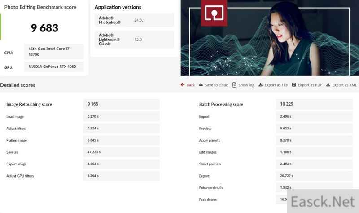Click the Save to cloud icon
The height and width of the screenshot is (213, 359).
(201, 85)
